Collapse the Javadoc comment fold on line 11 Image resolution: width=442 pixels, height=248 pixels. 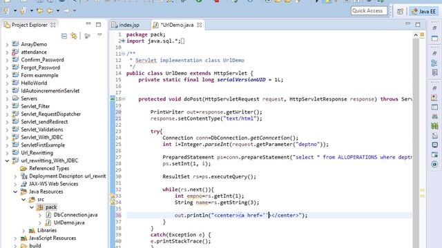point(124,54)
